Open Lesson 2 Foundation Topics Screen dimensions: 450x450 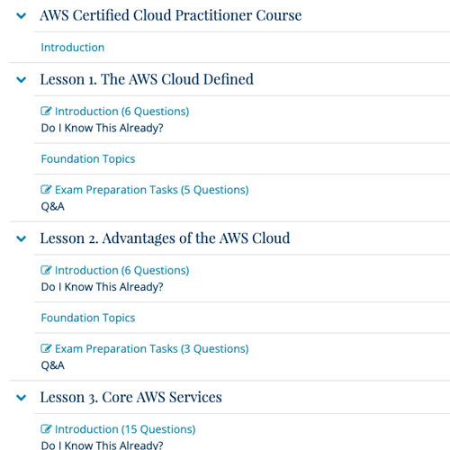[x=88, y=318]
